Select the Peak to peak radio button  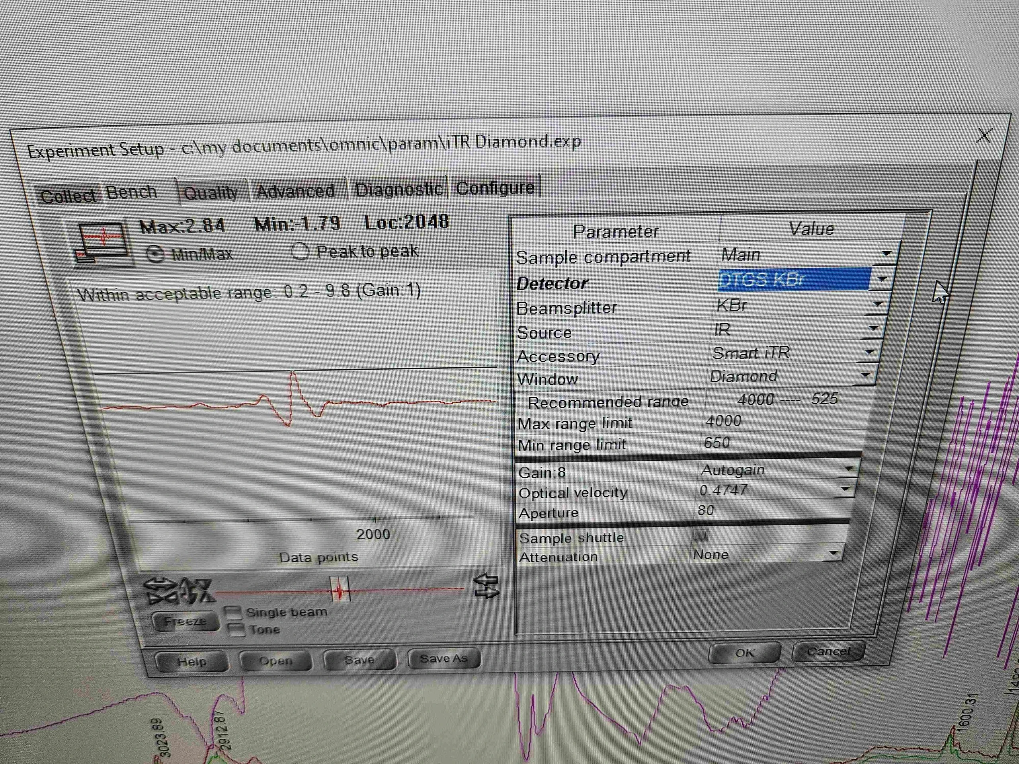(300, 251)
